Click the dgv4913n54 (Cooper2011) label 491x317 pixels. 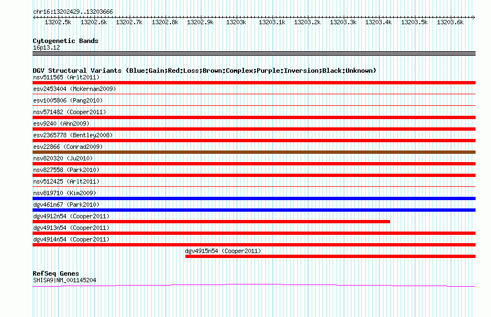click(x=71, y=228)
